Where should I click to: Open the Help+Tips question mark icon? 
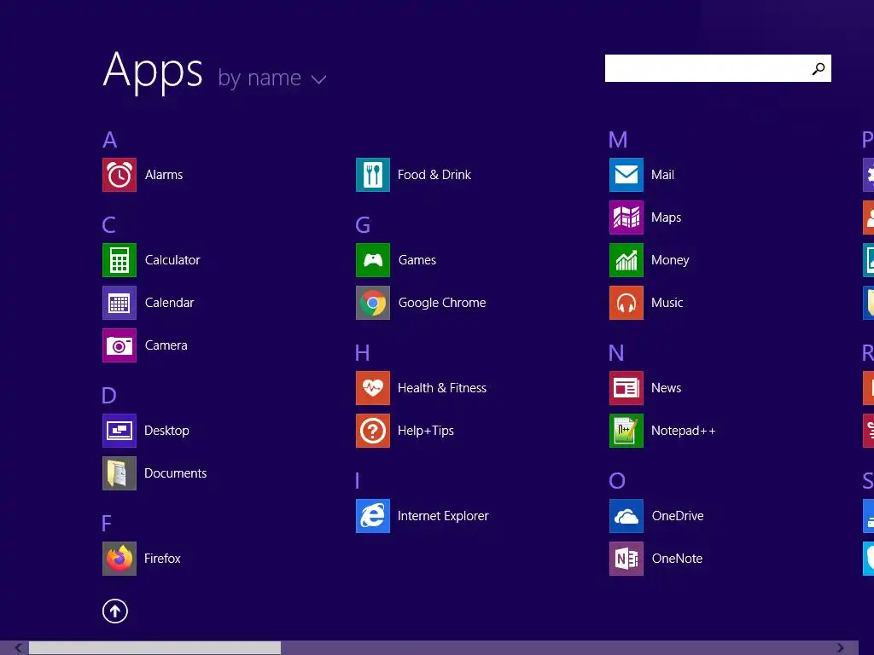click(373, 431)
